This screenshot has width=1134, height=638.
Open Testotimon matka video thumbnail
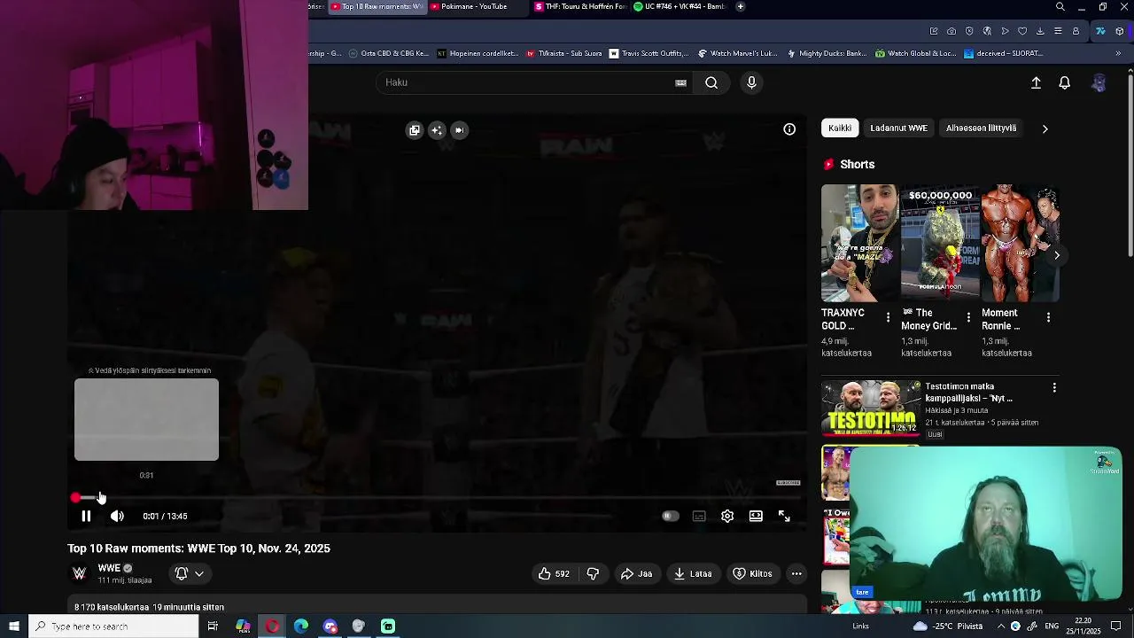871,408
